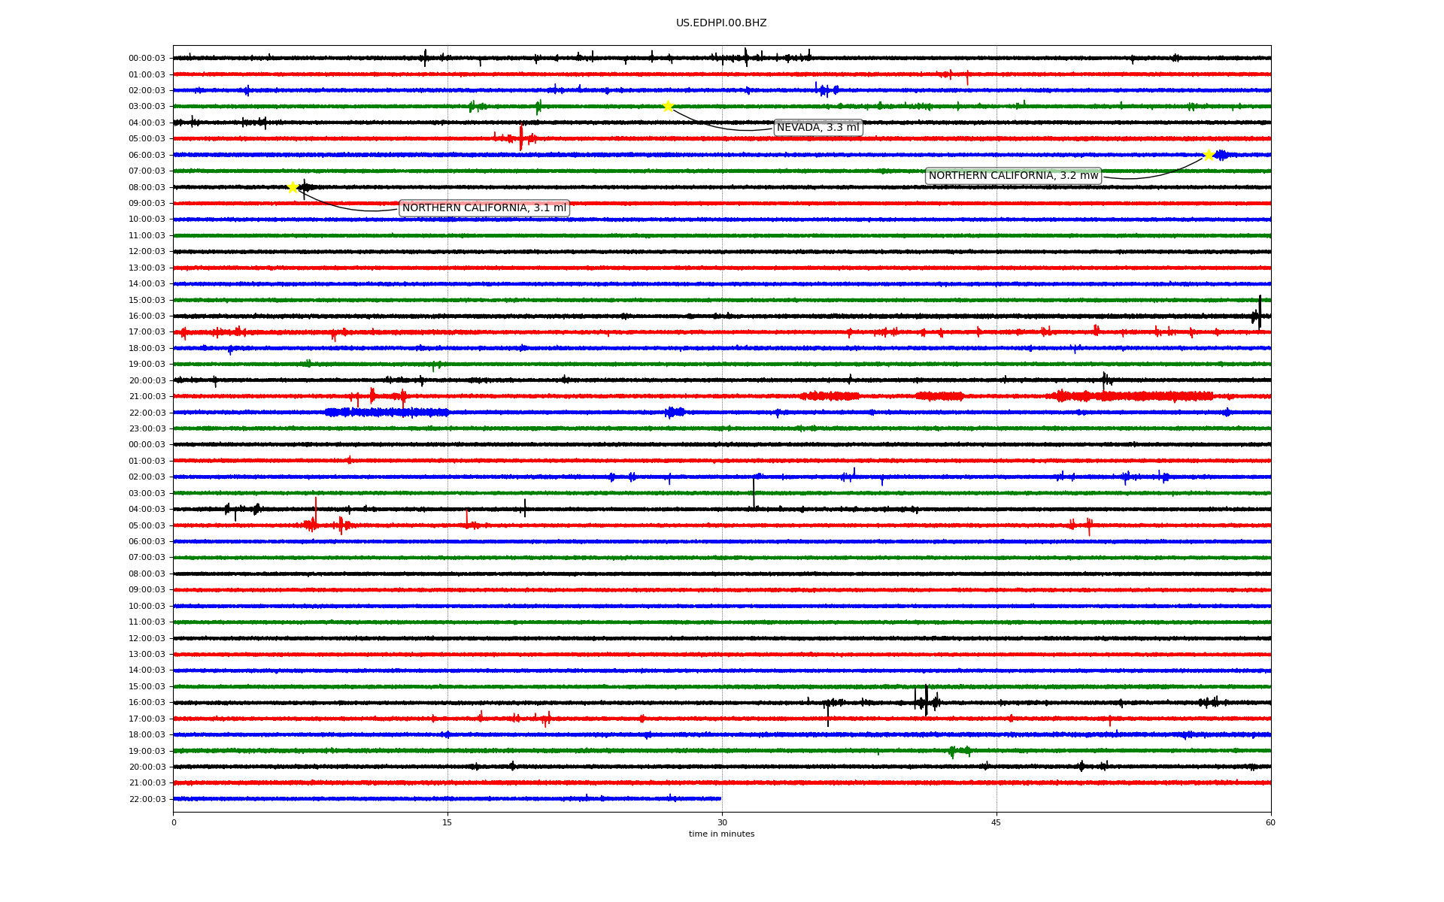Click the Nevada earthquake yellow star marker
The width and height of the screenshot is (1444, 902).
[668, 106]
